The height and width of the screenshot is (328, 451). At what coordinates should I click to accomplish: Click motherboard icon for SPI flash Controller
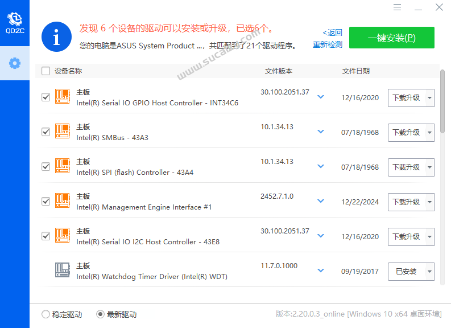(x=62, y=167)
